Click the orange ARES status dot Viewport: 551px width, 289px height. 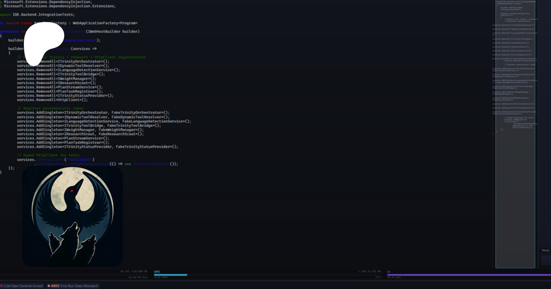49,286
